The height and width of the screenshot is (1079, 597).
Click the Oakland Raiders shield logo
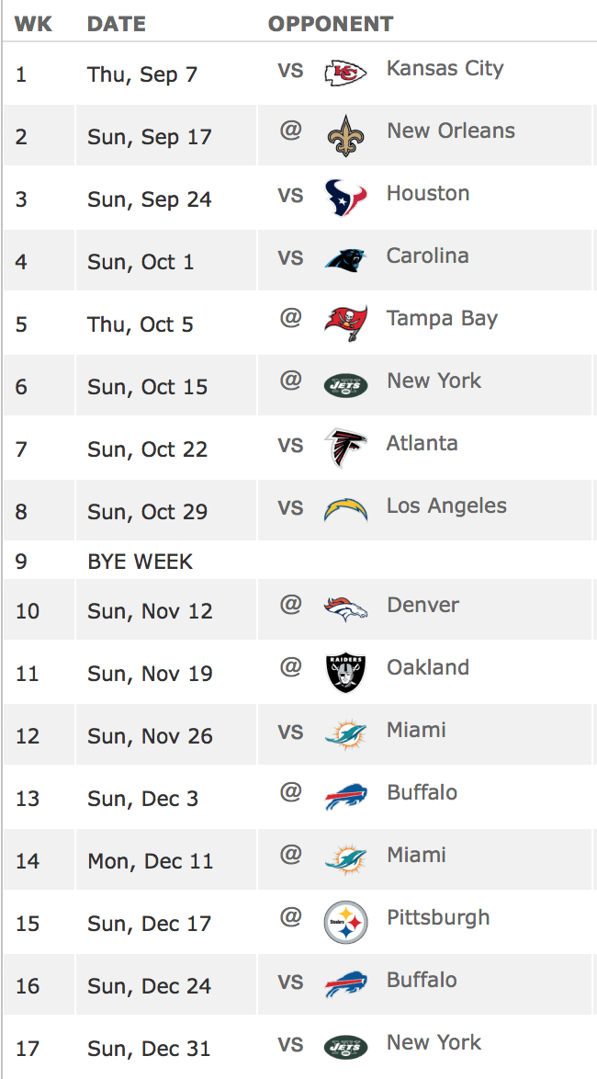[x=345, y=671]
